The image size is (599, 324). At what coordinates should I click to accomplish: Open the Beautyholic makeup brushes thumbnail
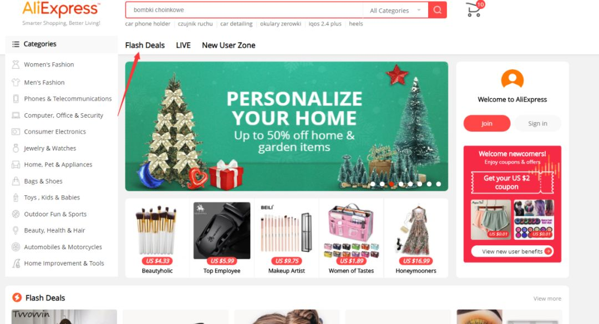tap(157, 230)
